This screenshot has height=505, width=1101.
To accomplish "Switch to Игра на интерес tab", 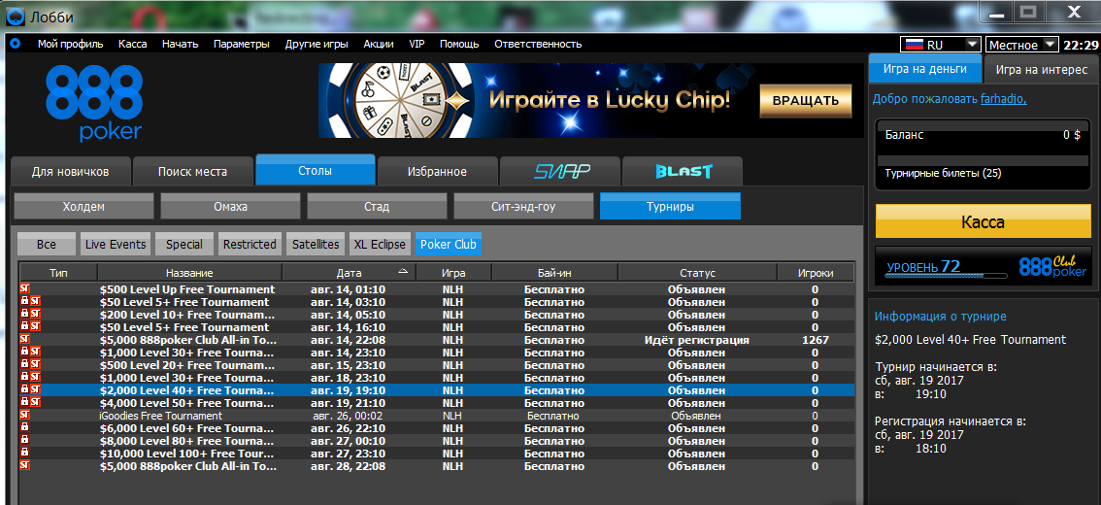I will tap(1042, 70).
